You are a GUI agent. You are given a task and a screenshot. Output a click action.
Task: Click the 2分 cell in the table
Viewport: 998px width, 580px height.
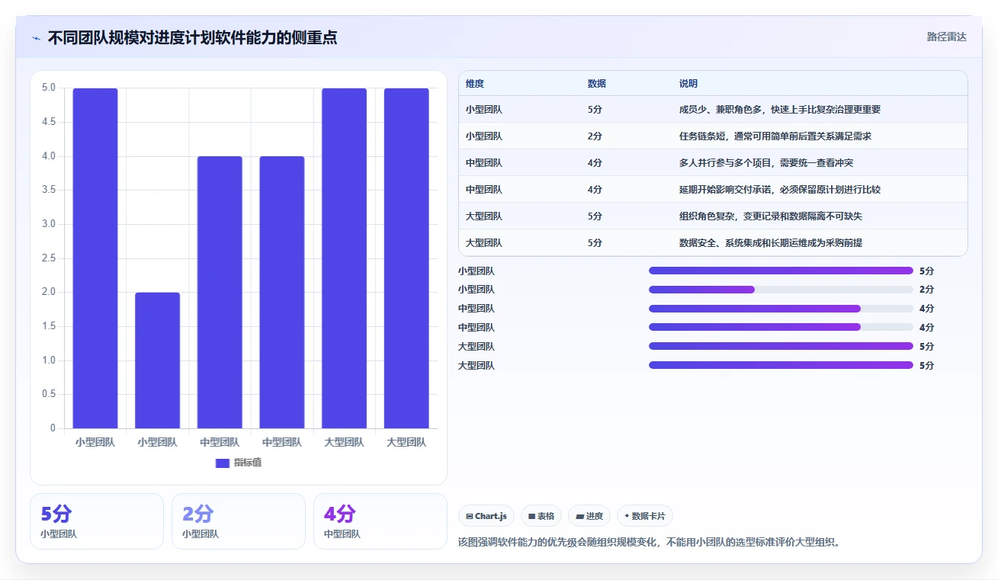coord(595,136)
